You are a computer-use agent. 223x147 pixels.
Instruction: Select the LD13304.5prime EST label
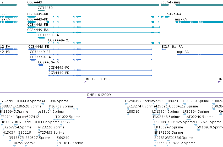(x=165, y=112)
